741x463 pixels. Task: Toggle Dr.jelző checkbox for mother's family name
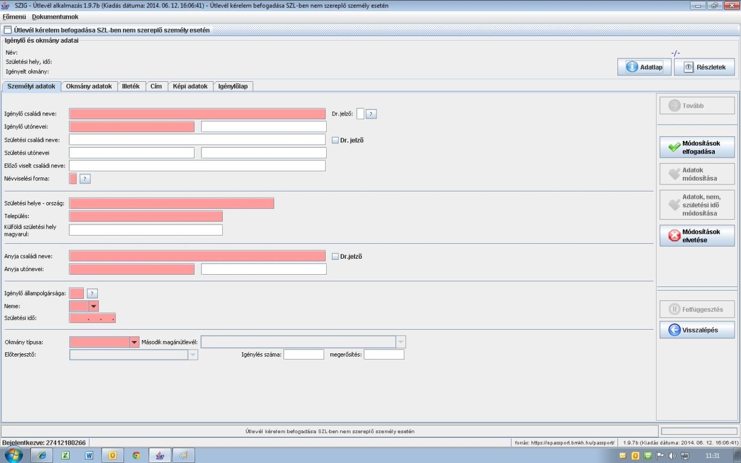(335, 256)
